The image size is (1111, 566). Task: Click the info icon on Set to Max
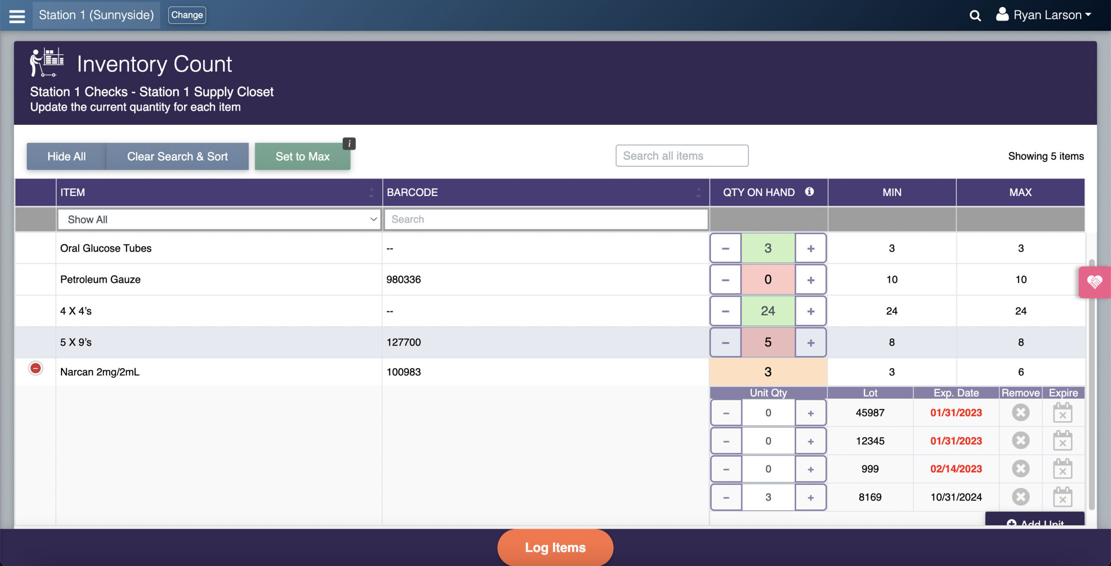[x=349, y=144]
